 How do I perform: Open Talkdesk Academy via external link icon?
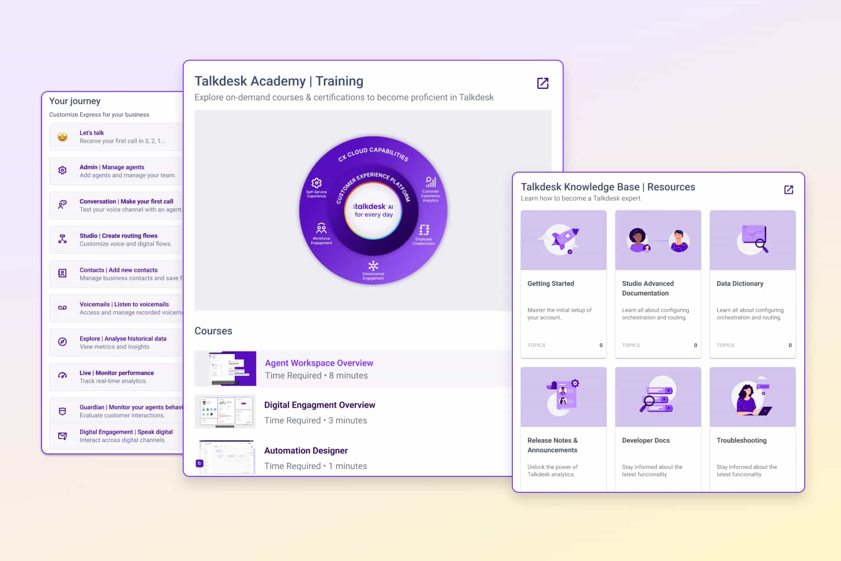[542, 83]
